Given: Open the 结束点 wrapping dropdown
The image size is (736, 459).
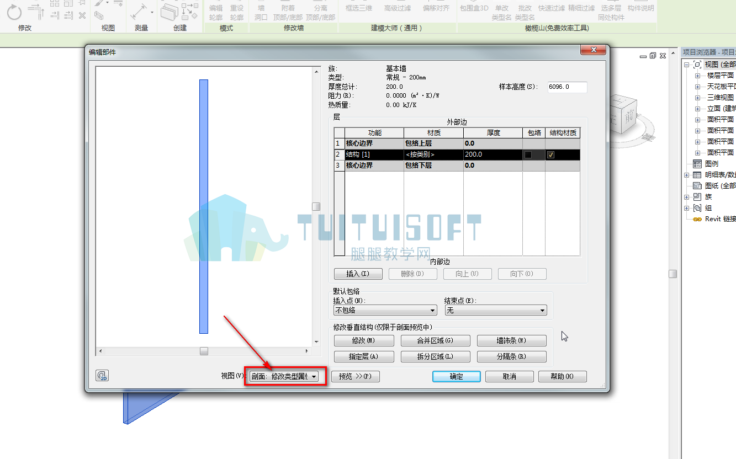Looking at the screenshot, I should [496, 311].
